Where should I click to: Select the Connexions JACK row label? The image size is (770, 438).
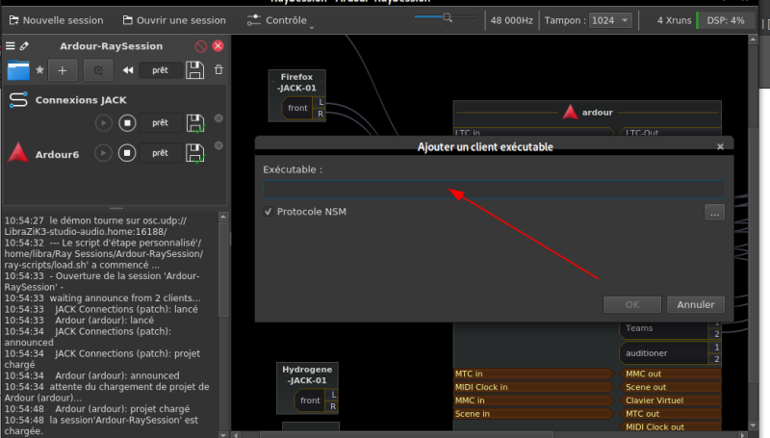(x=81, y=100)
